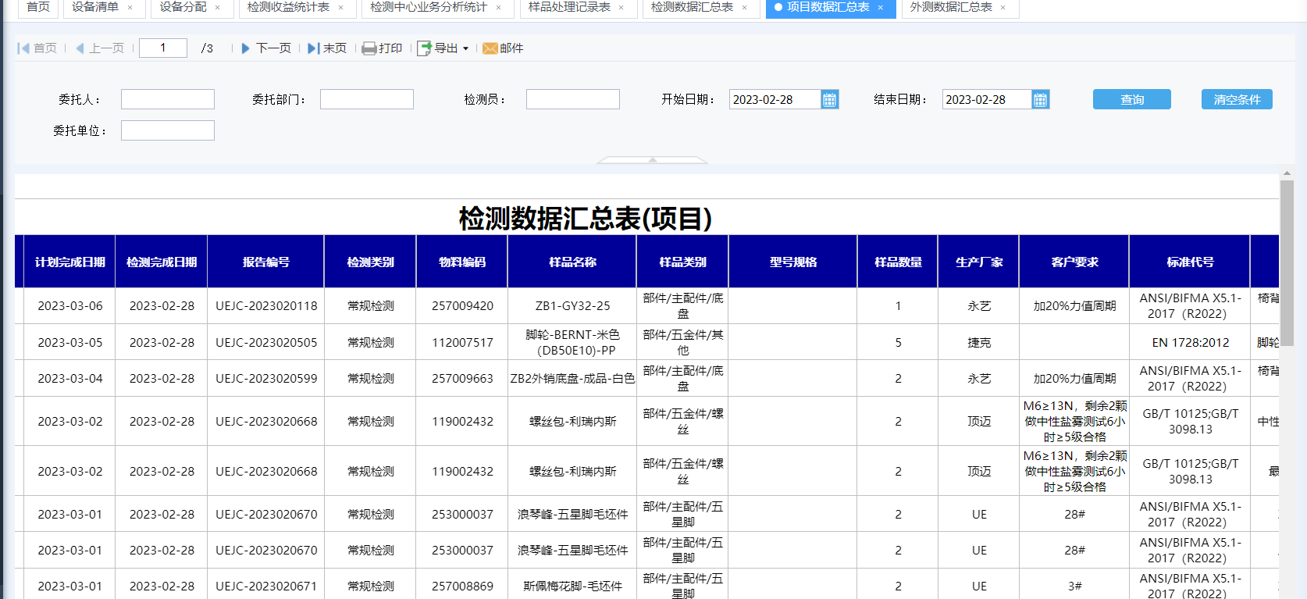1307x599 pixels.
Task: Click material code 257009420
Action: pyautogui.click(x=462, y=306)
